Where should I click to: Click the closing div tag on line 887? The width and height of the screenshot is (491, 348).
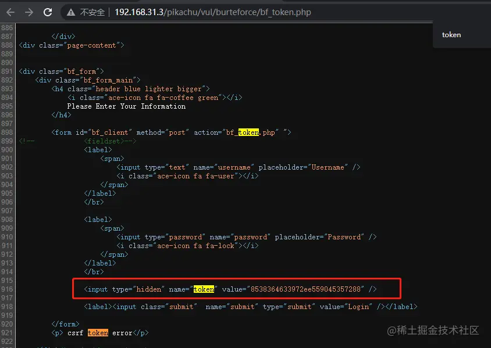pyautogui.click(x=63, y=37)
